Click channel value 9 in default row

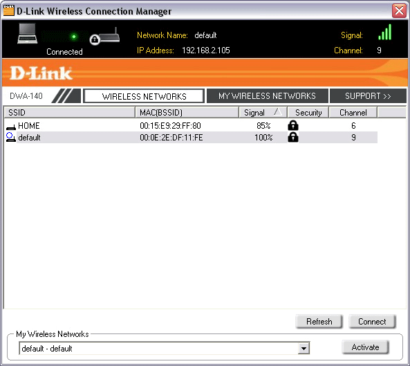[353, 138]
